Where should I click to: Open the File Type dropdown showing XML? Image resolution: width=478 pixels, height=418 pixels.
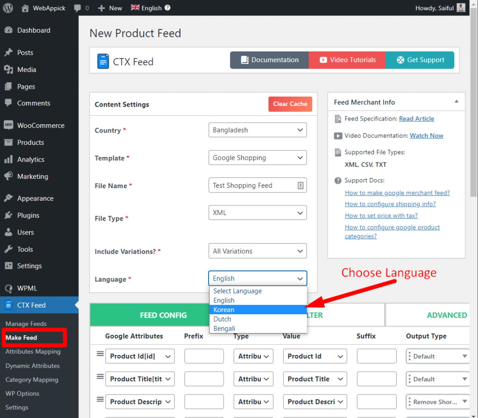(258, 213)
